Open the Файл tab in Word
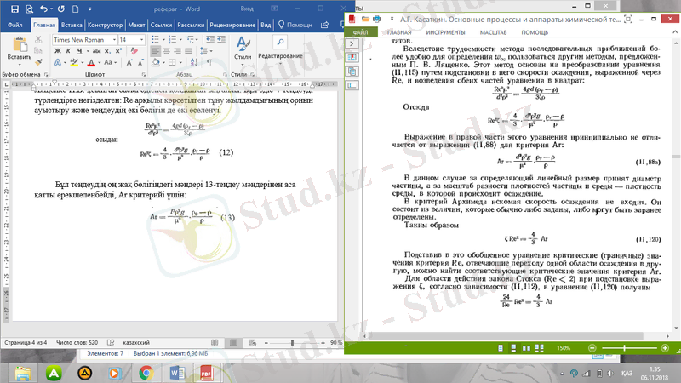The image size is (681, 383). [x=14, y=26]
